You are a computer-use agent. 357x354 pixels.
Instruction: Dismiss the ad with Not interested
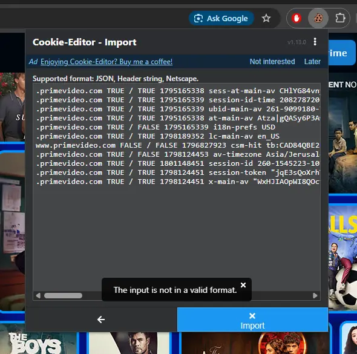click(x=272, y=62)
